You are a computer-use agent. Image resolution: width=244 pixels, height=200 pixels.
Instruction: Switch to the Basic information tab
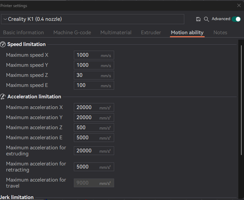coord(23,33)
